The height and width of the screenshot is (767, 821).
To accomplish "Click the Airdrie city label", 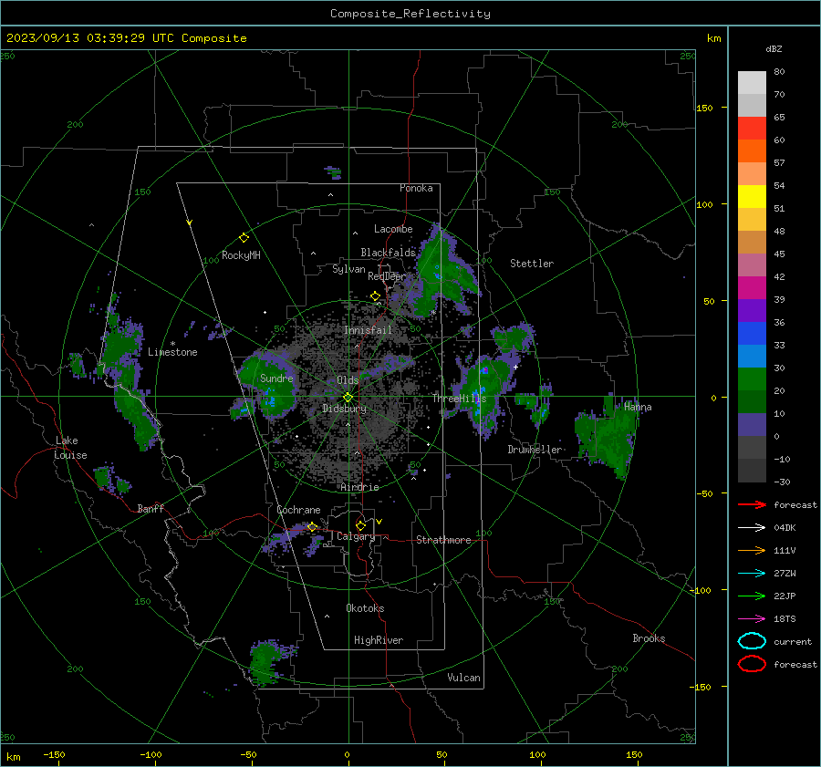I will coord(359,487).
